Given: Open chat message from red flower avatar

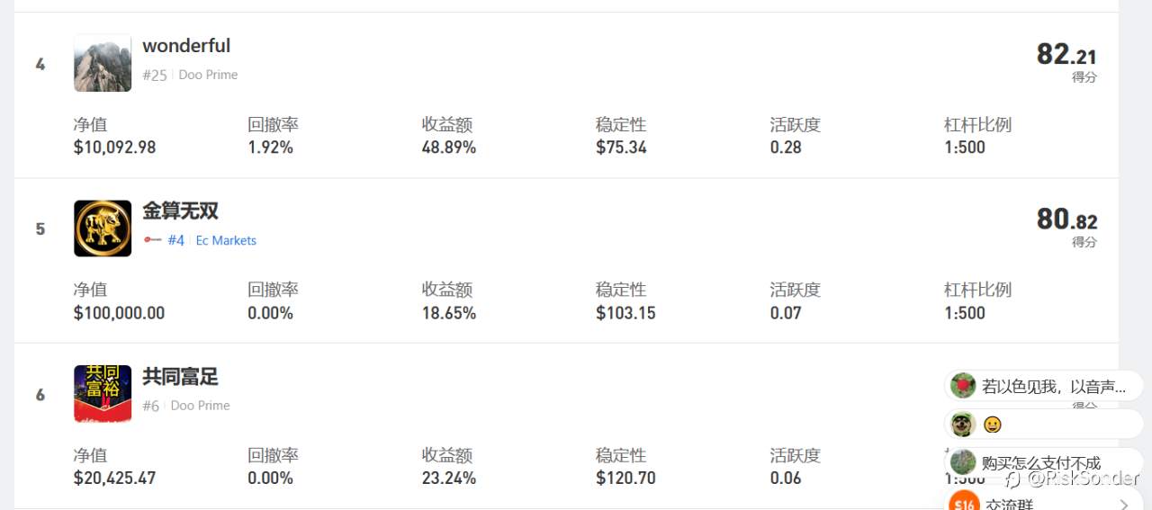Looking at the screenshot, I should click(1044, 386).
